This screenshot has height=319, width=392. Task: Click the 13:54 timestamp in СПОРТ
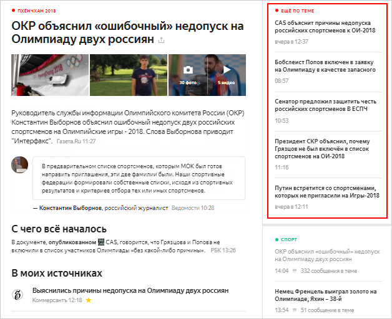(282, 310)
